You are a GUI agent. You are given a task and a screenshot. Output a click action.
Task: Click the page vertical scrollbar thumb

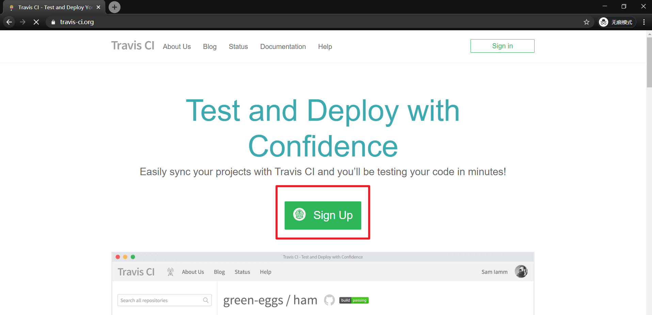[649, 62]
